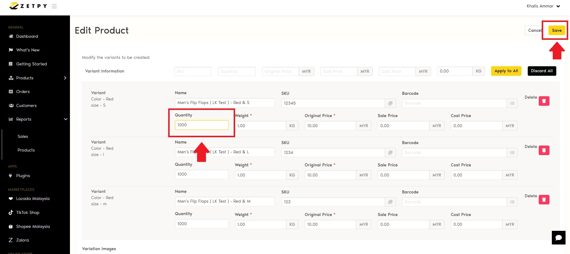Click copy icon next to SKU 12345
This screenshot has height=254, width=570.
[x=390, y=103]
